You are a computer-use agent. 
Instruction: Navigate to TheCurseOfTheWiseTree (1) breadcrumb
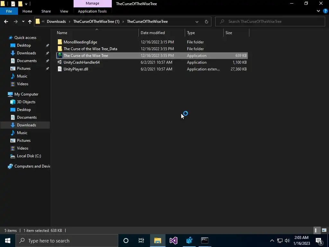click(x=96, y=22)
